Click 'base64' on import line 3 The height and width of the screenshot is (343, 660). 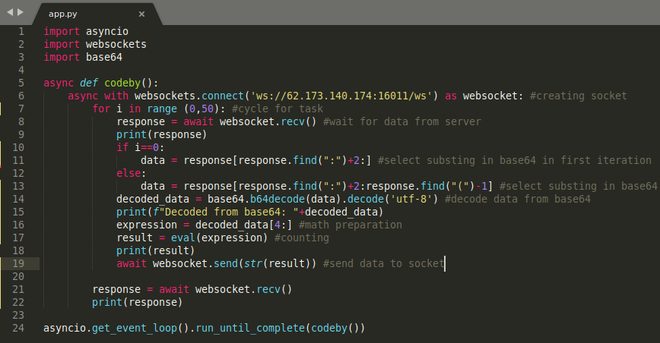pyautogui.click(x=104, y=57)
